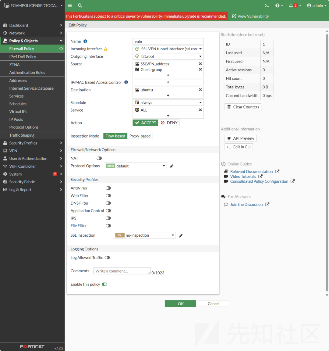
Task: Open Video Tutorials external link icon
Action: coord(260,176)
